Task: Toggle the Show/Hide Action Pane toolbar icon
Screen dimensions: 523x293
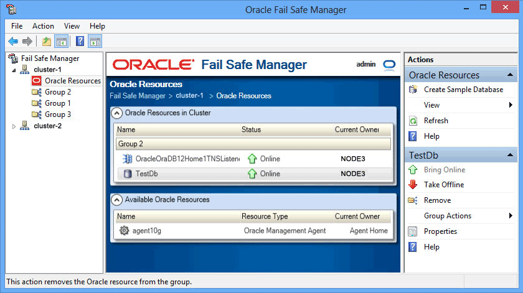Action: pyautogui.click(x=95, y=41)
